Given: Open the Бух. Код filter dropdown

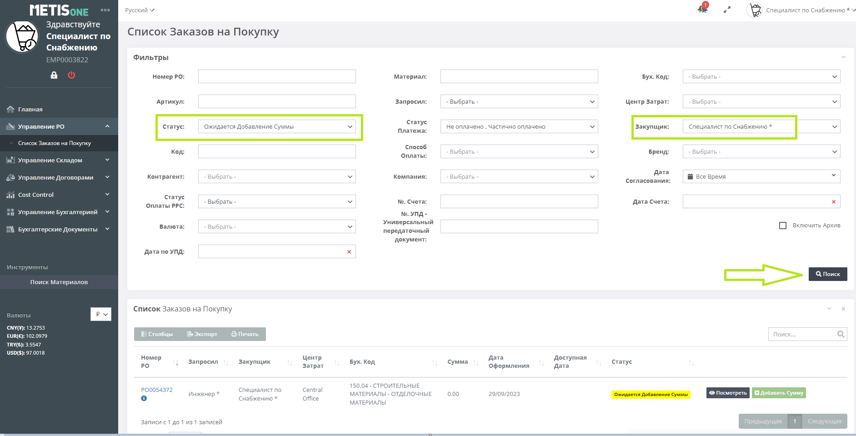Looking at the screenshot, I should [761, 76].
